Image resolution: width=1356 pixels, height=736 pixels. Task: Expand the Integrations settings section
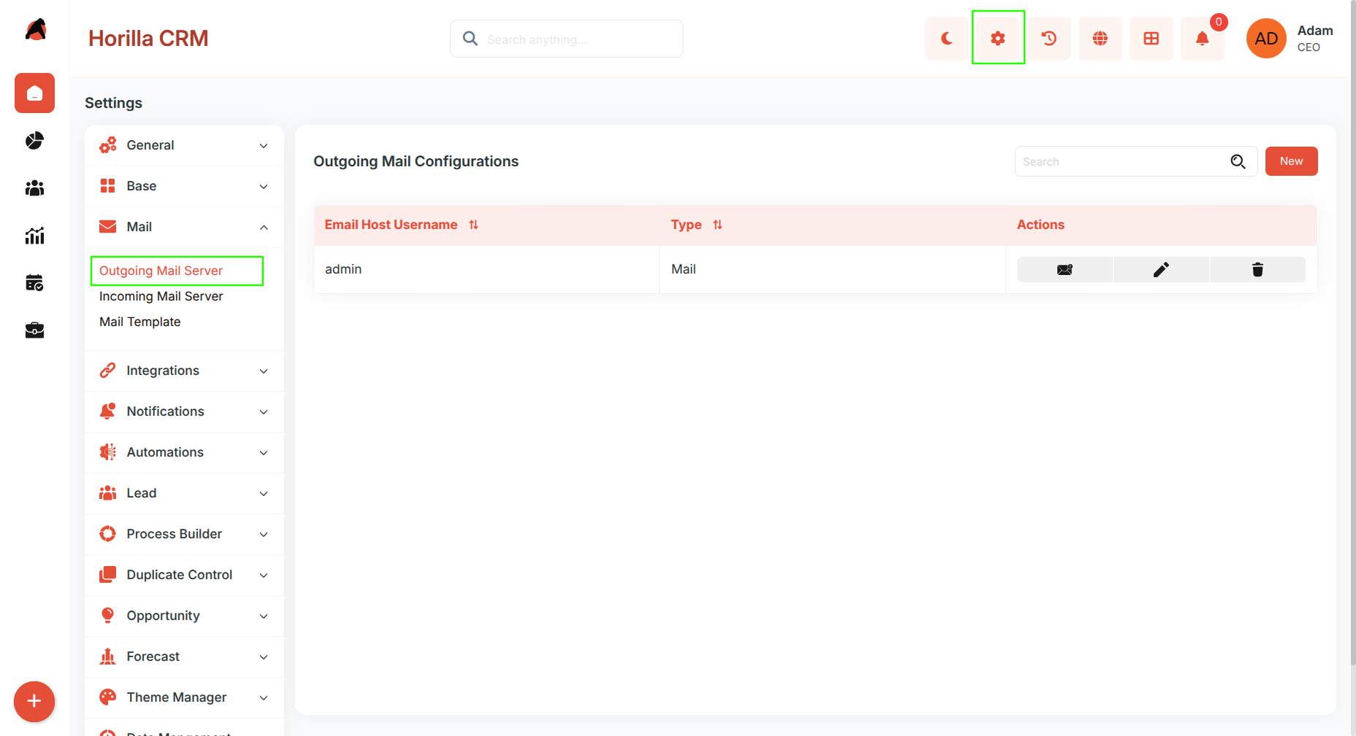pos(184,371)
